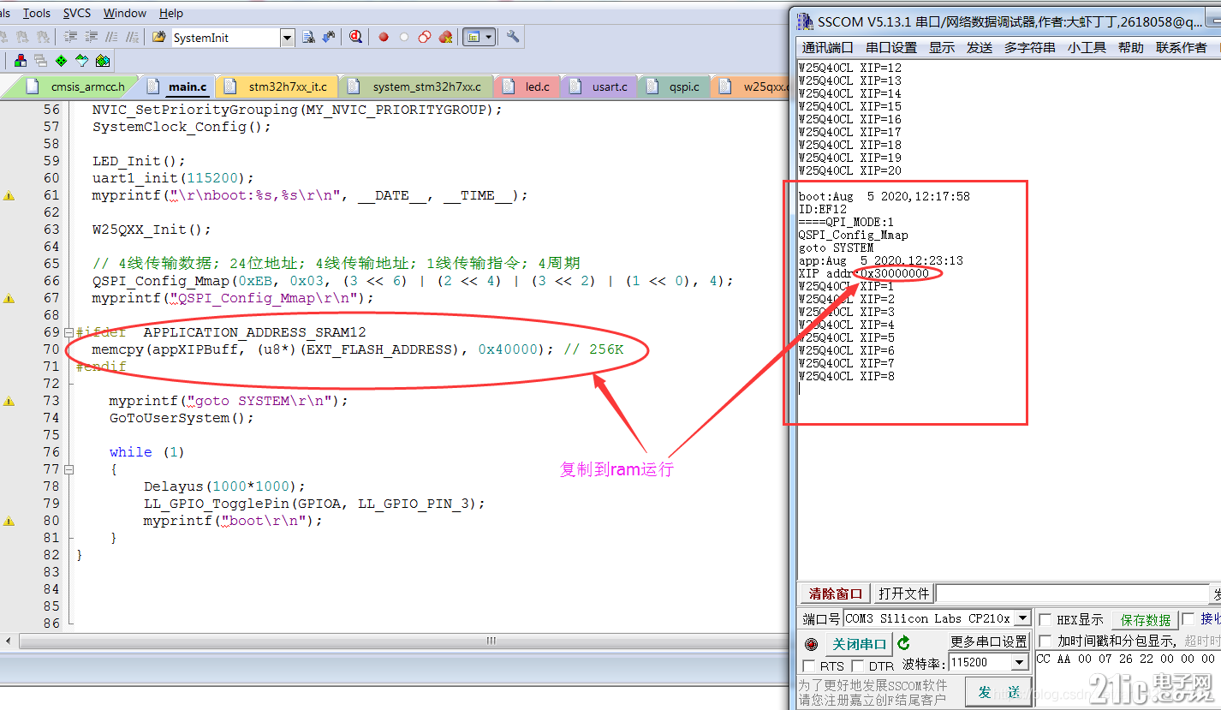The image size is (1221, 710).
Task: Click the comment selection icon
Action: [112, 37]
